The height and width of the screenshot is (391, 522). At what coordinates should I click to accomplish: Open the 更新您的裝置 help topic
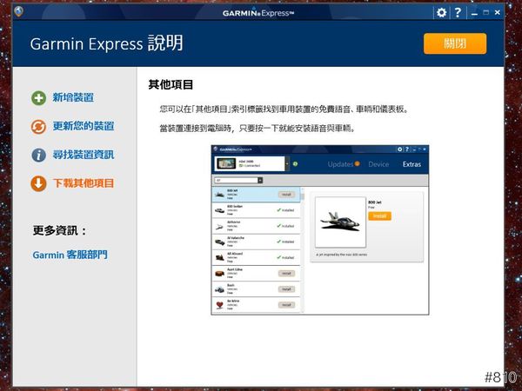pyautogui.click(x=84, y=126)
